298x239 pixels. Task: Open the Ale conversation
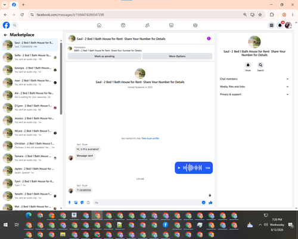pyautogui.click(x=30, y=95)
